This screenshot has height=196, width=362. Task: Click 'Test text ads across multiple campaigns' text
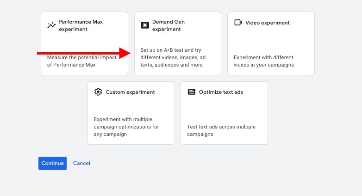point(221,130)
